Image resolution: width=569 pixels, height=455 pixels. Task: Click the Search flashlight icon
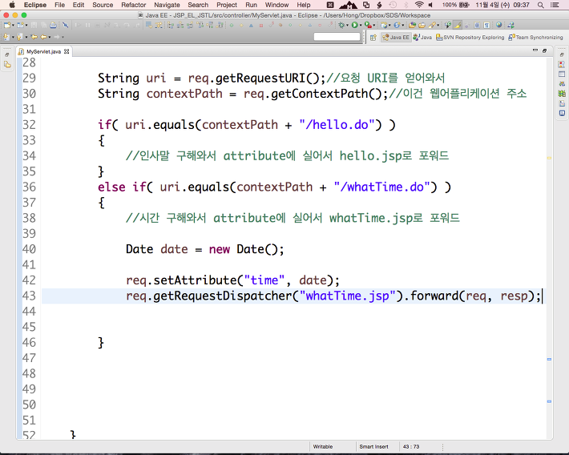[432, 25]
